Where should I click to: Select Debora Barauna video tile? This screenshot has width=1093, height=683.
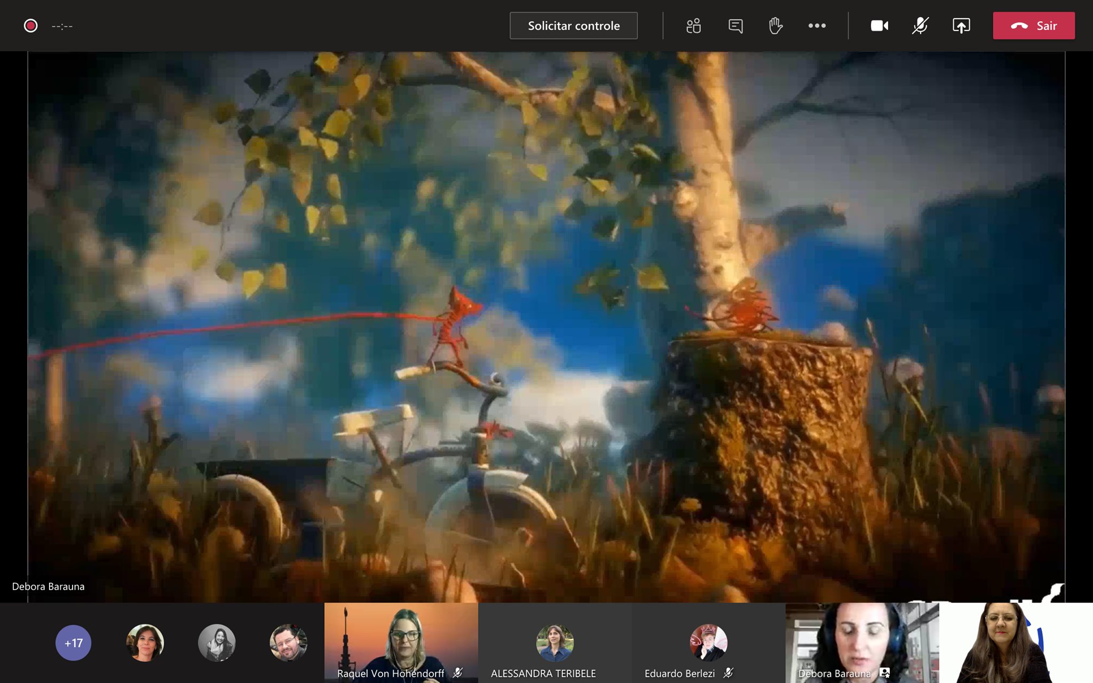[x=862, y=643]
